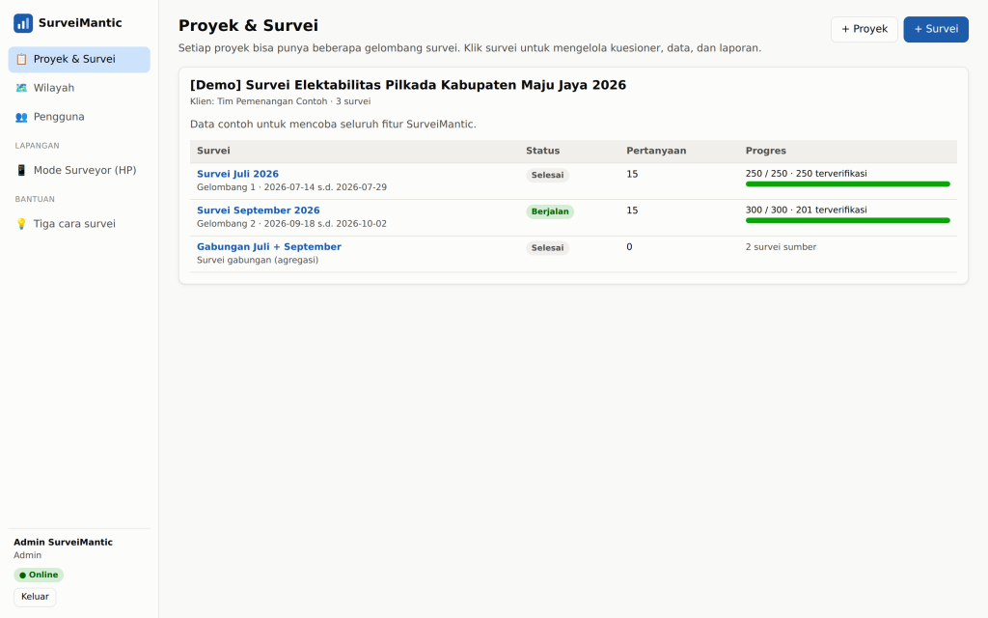The image size is (988, 618).
Task: Open the Survei Juli 2026 link
Action: tap(237, 174)
